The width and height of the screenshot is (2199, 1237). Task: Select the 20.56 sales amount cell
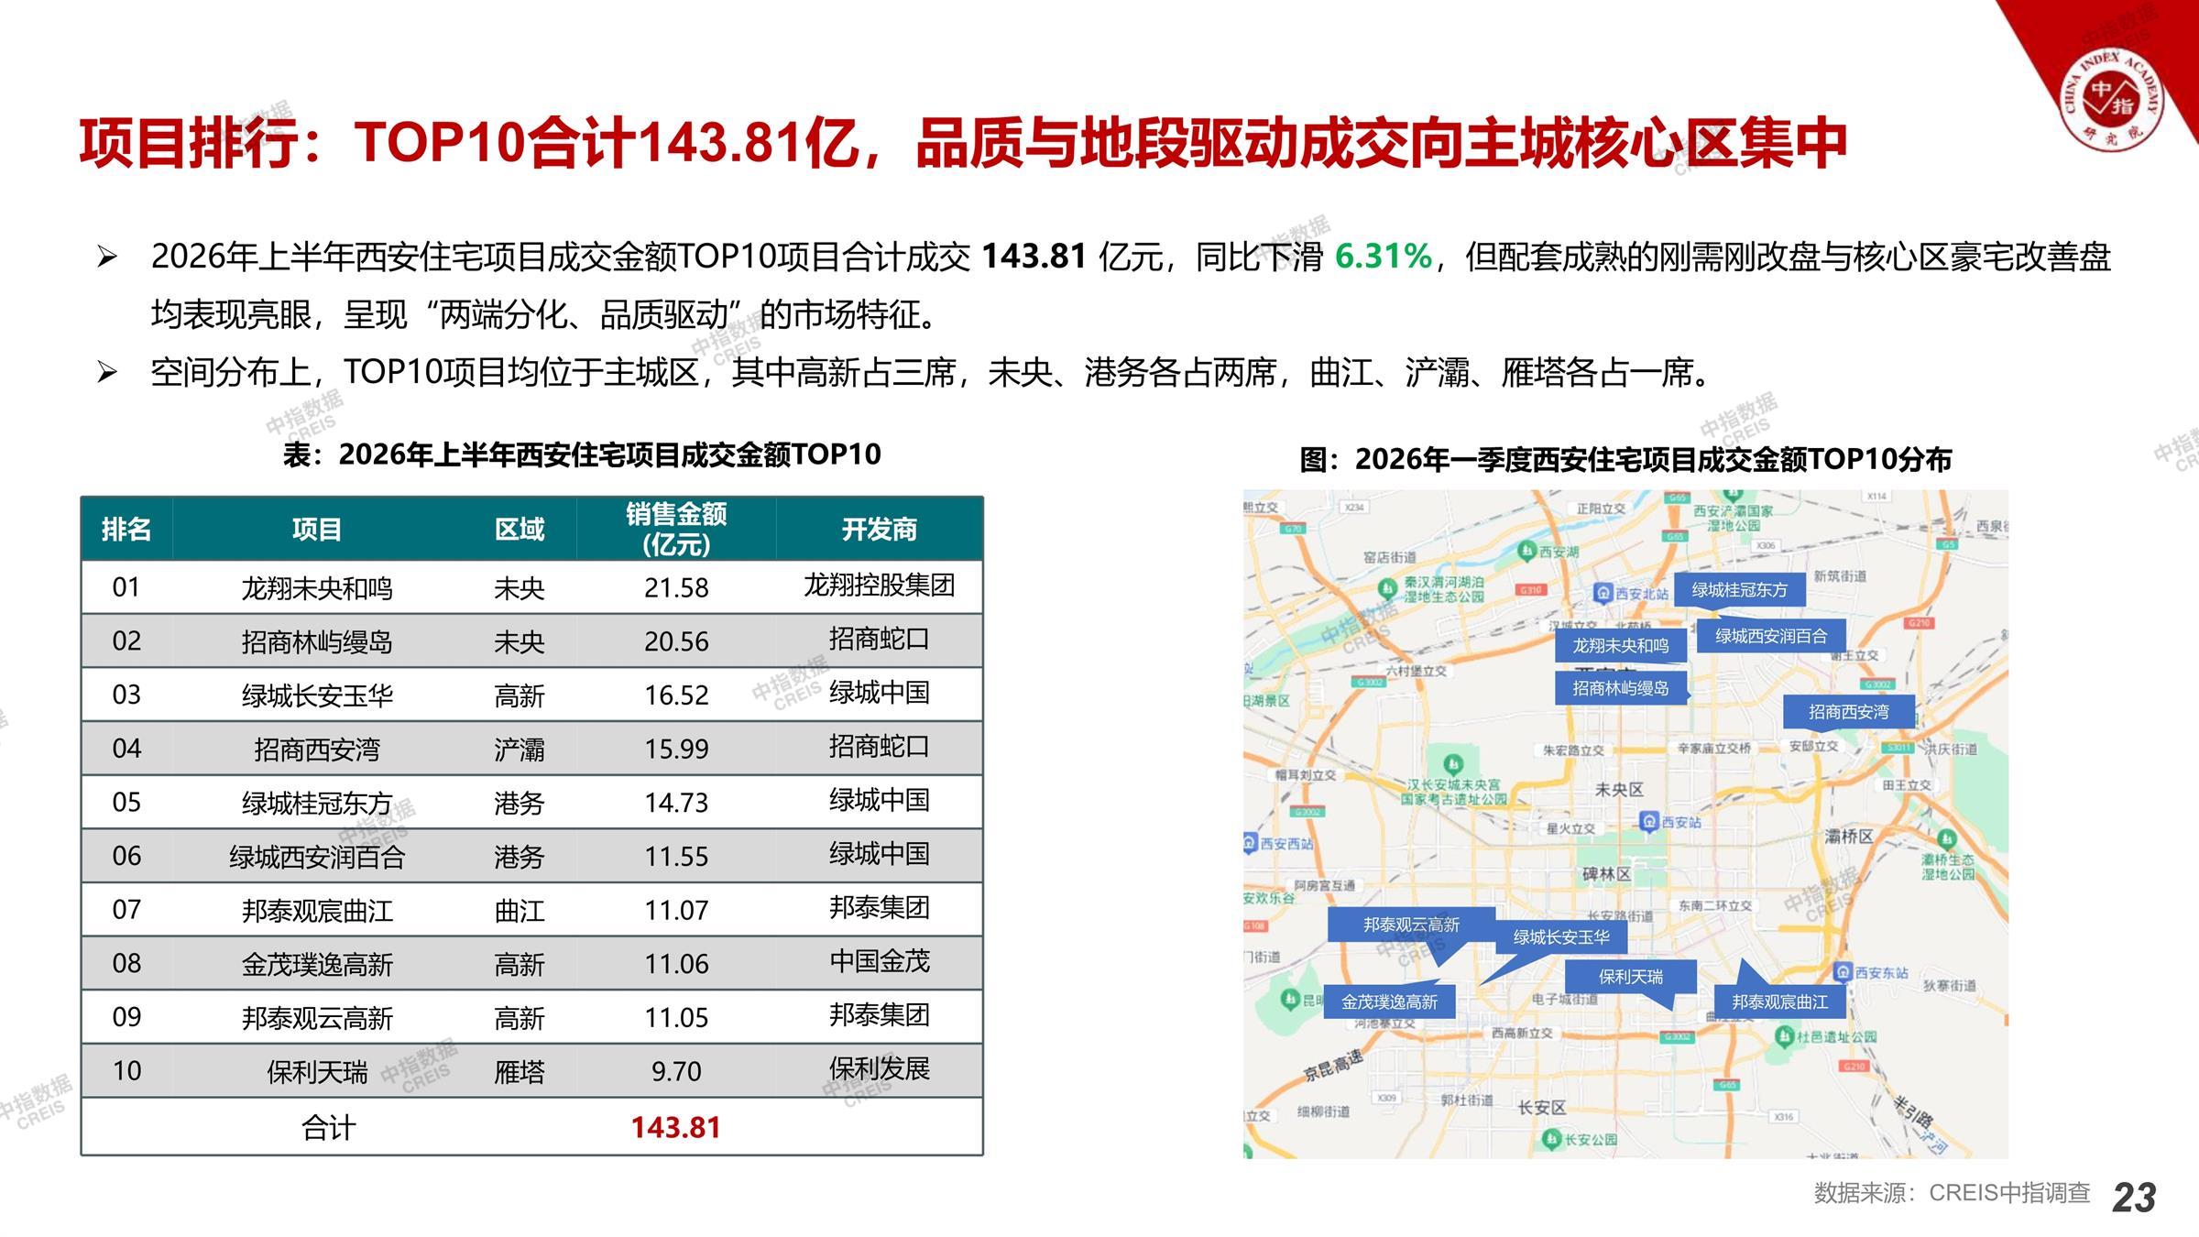[676, 641]
